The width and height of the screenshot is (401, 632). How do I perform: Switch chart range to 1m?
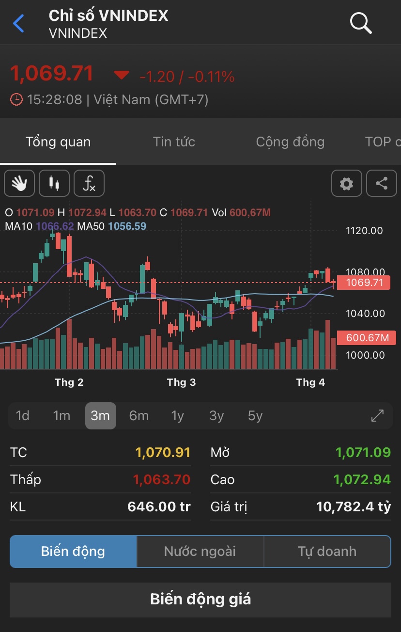62,416
